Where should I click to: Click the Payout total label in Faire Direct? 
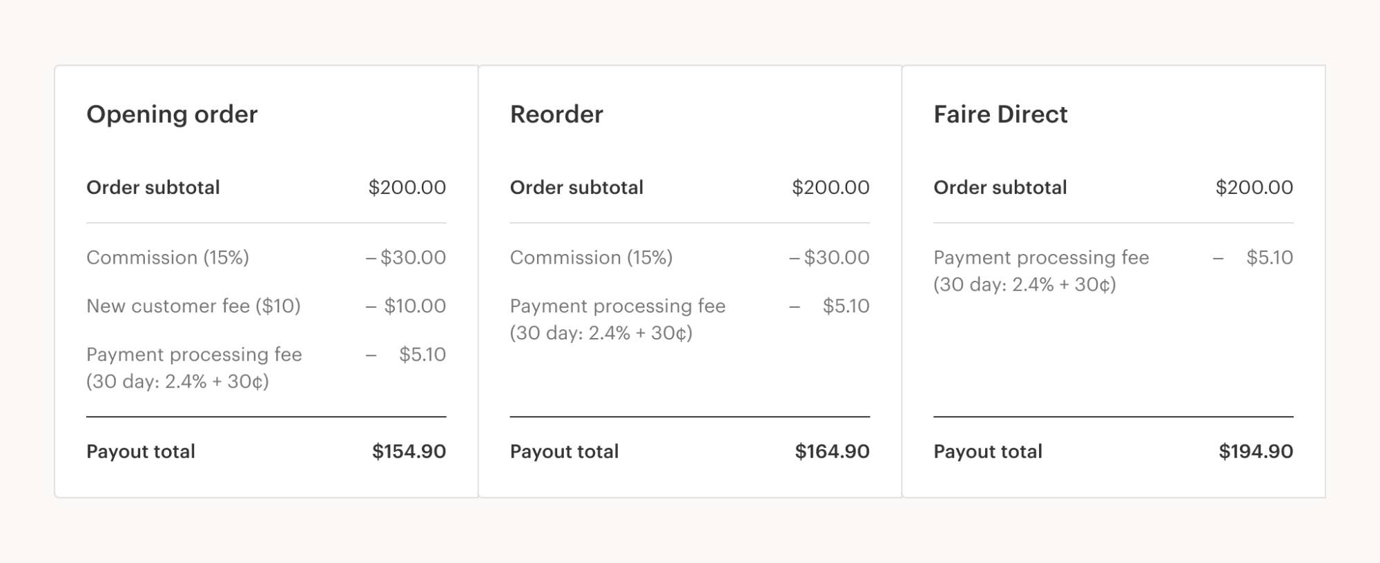pyautogui.click(x=988, y=452)
